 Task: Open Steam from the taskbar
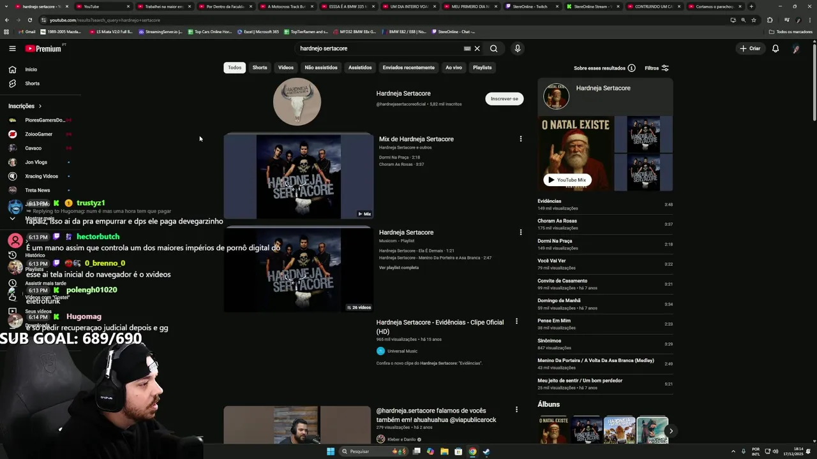pyautogui.click(x=486, y=451)
